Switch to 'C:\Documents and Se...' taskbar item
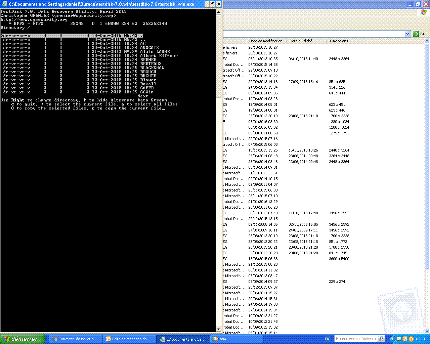 click(182, 339)
